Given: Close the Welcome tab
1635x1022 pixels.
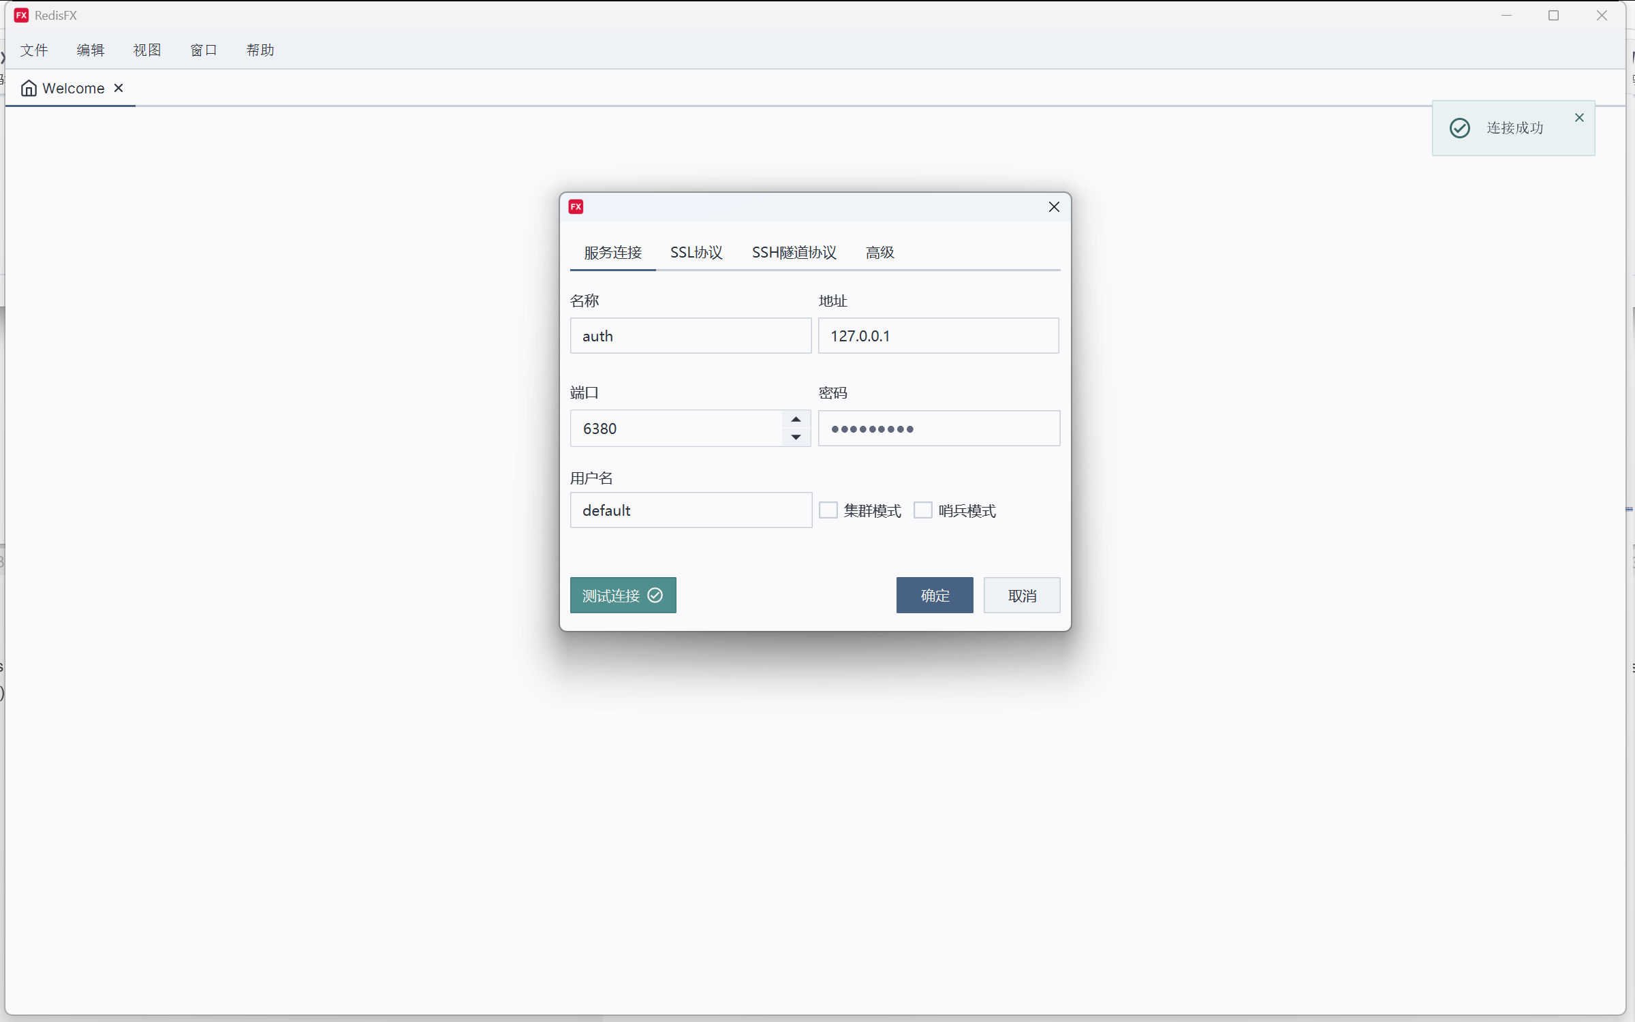Looking at the screenshot, I should click(119, 88).
